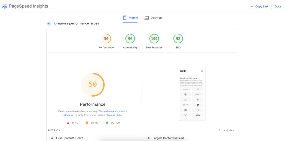Click the red triangle beside Largest Contentful Paint
Viewport: 286px width, 141px height.
(x=149, y=138)
